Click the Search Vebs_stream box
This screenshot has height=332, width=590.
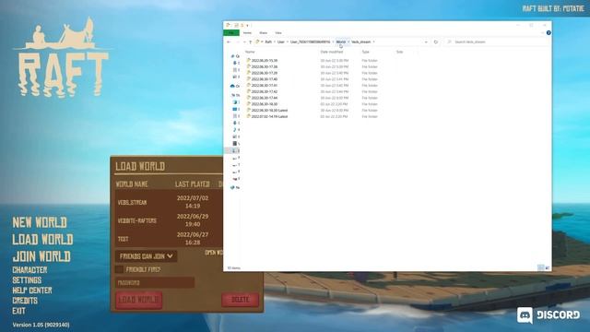click(497, 41)
